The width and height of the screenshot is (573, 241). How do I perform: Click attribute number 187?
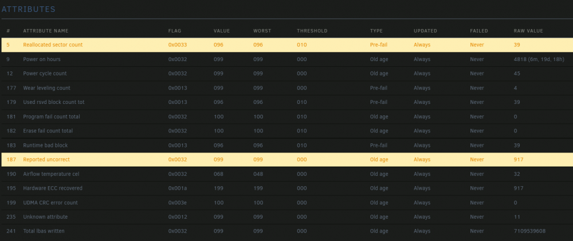pyautogui.click(x=11, y=159)
